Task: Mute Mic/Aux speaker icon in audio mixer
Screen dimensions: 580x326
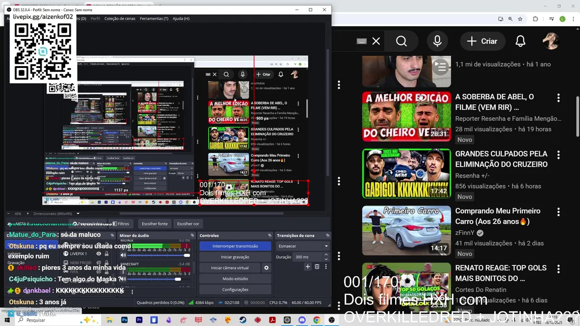Action: point(123,255)
